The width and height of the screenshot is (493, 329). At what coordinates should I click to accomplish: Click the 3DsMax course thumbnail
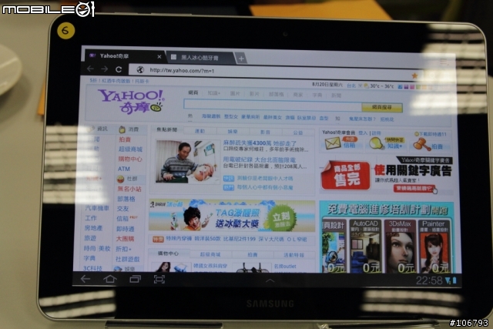pyautogui.click(x=400, y=247)
